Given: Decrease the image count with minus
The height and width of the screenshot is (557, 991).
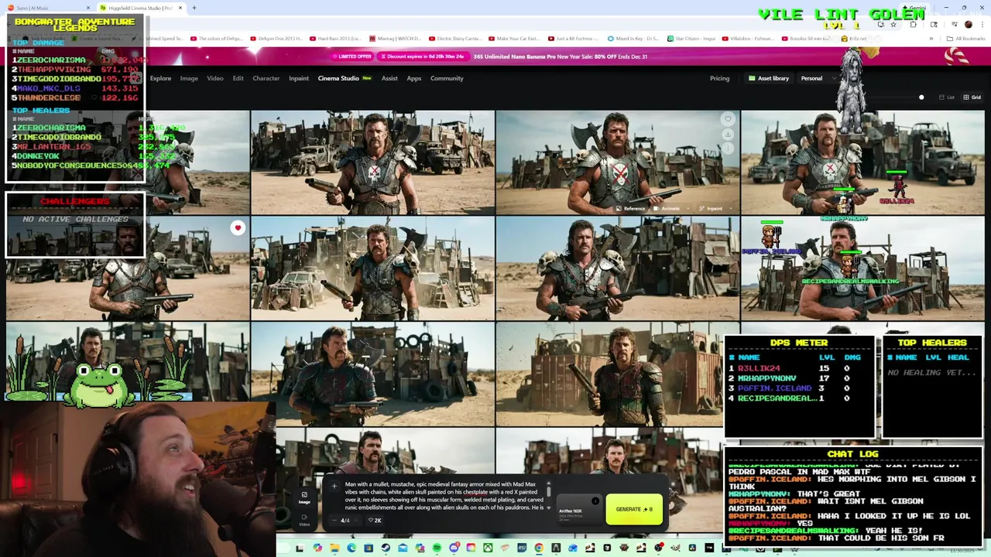Looking at the screenshot, I should (x=334, y=520).
